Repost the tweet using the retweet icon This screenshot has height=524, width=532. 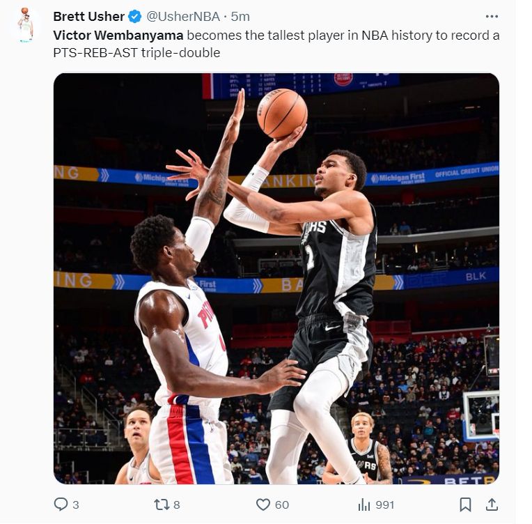[x=162, y=504]
